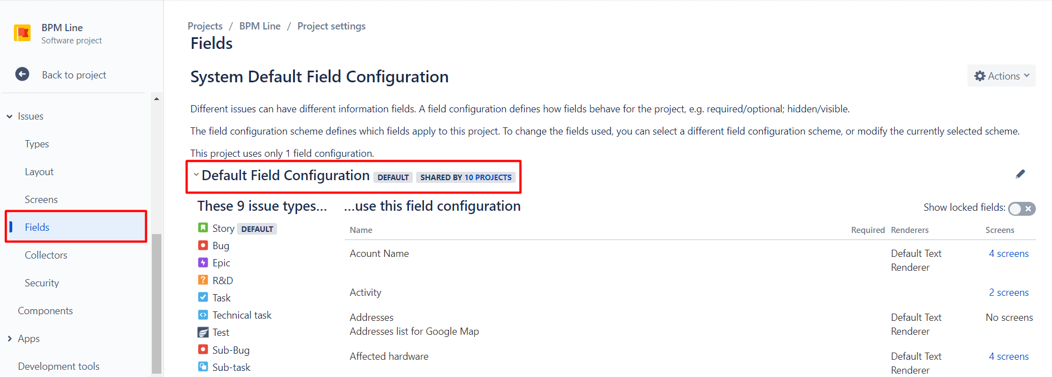
Task: Open the 10 PROJECTS shared link
Action: pyautogui.click(x=487, y=177)
